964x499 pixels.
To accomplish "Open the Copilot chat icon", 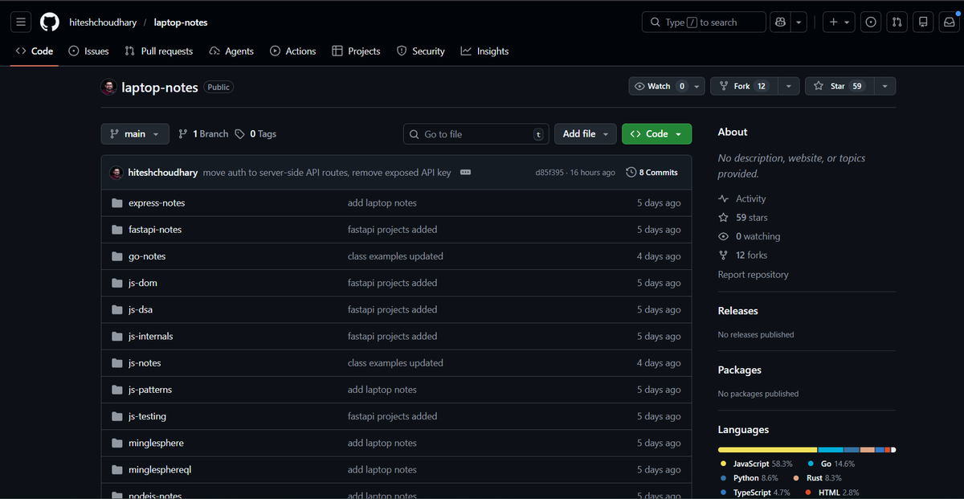I will (779, 22).
